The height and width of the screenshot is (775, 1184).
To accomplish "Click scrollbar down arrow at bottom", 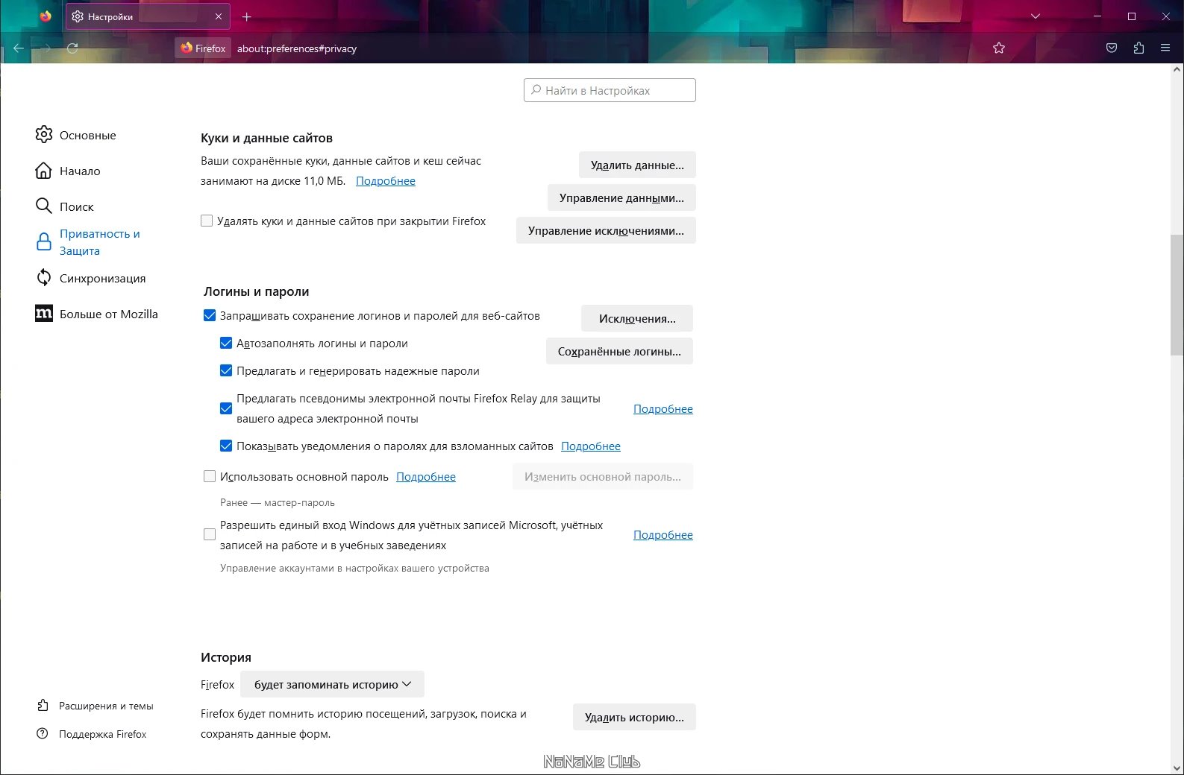I will coord(1177,768).
